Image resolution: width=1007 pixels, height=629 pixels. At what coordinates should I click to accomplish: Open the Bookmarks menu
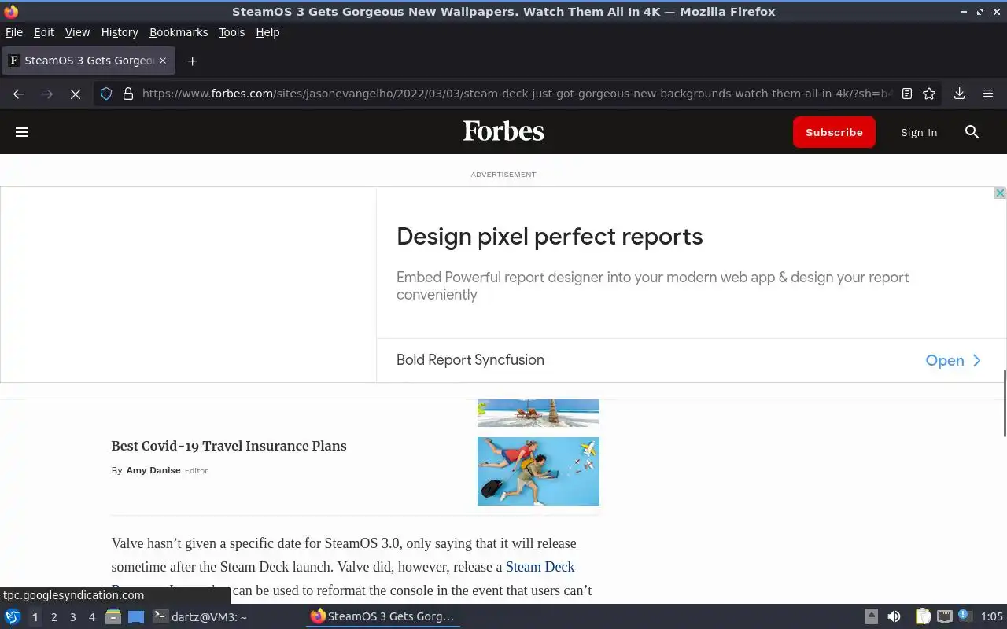[x=179, y=32]
